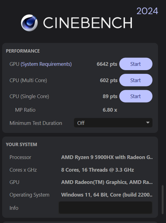Click the AMD Radeon(TM) Graphics value
The image size is (166, 223).
click(107, 182)
